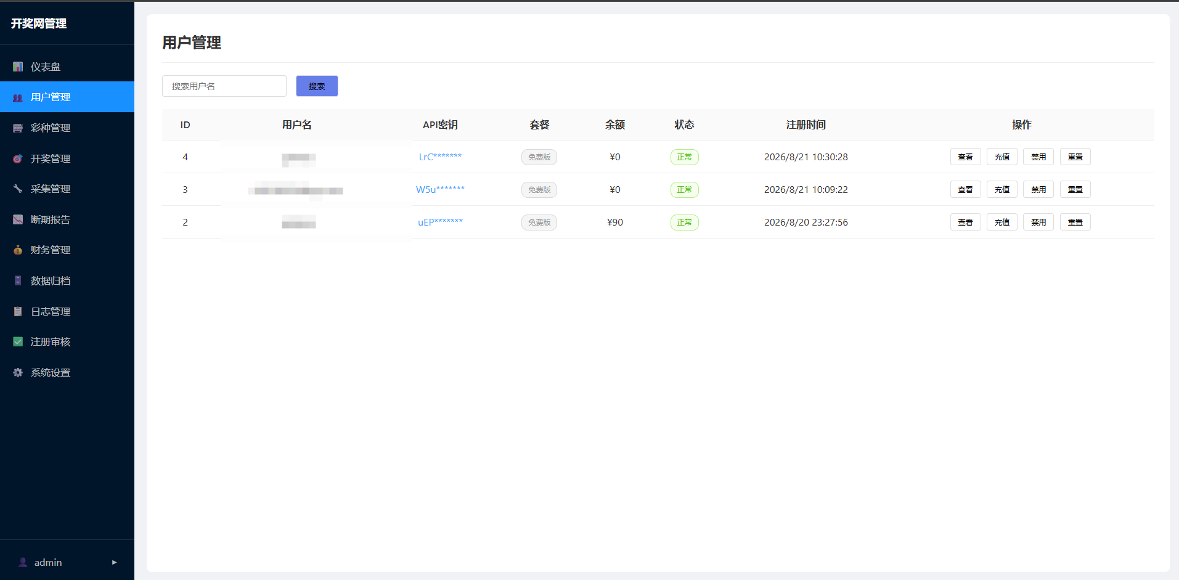1179x580 pixels.
Task: Open the 采集管理 menu item
Action: 67,189
